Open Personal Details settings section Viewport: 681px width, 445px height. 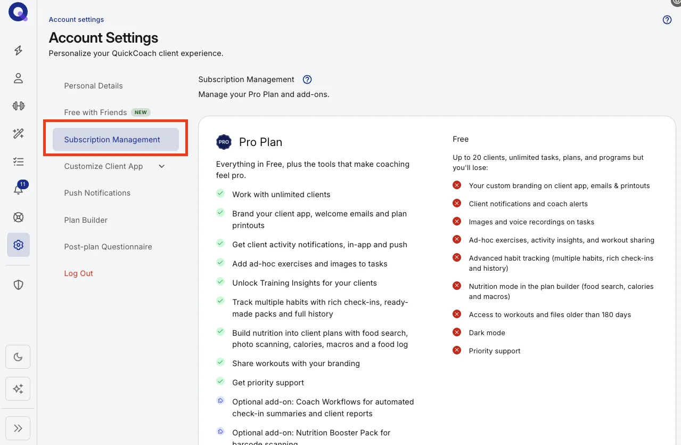[93, 86]
